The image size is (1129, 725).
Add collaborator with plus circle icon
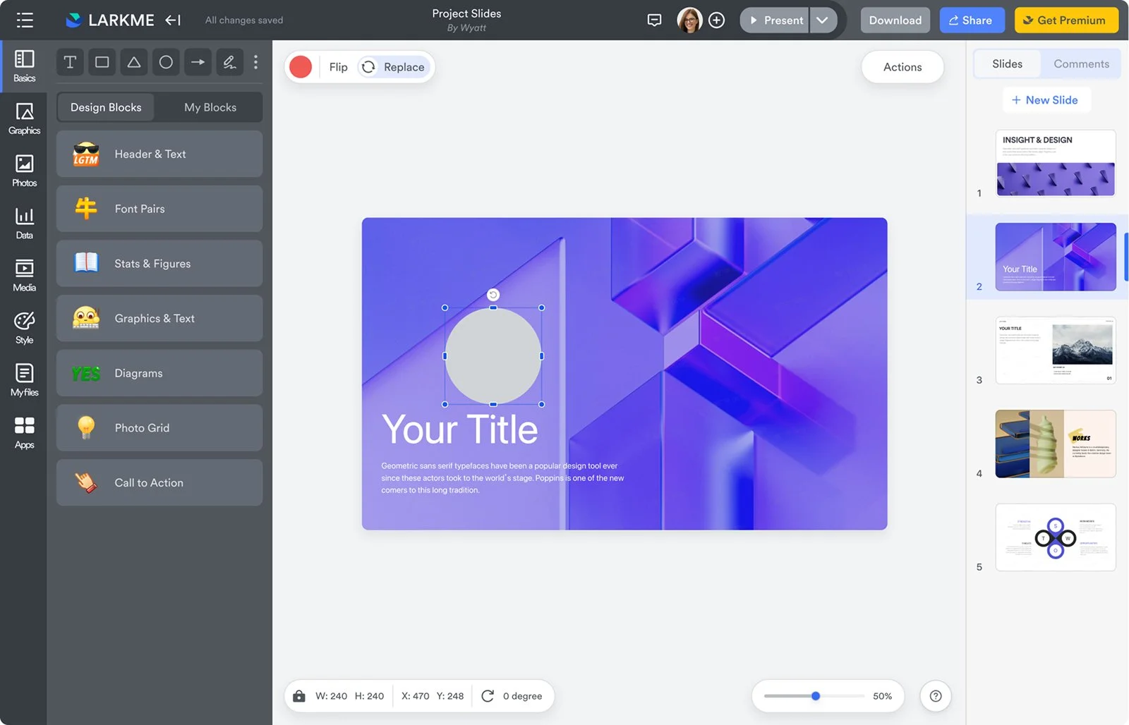(x=716, y=20)
